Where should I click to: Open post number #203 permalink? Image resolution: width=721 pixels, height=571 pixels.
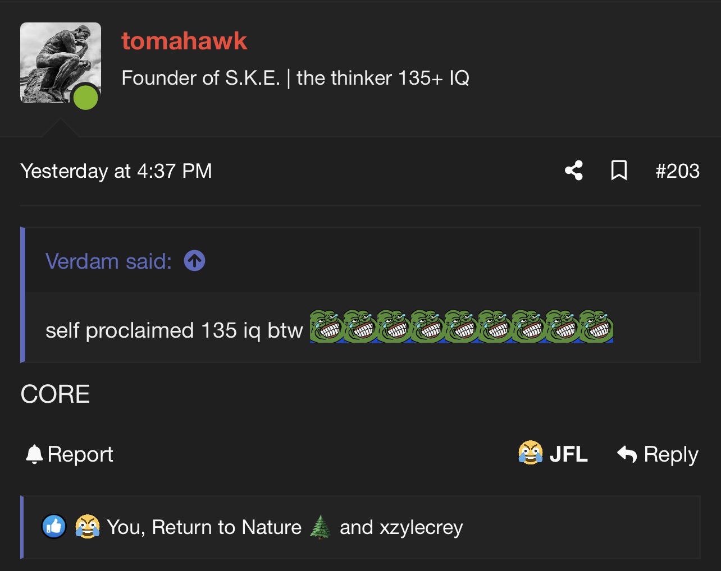pyautogui.click(x=677, y=171)
